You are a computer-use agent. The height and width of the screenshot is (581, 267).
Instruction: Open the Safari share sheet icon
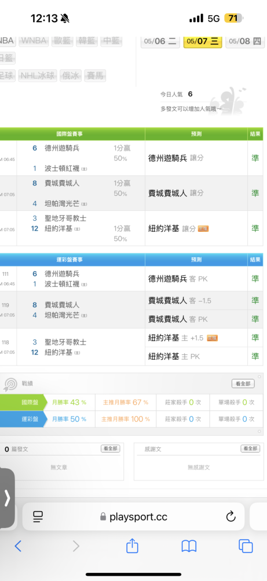(132, 546)
